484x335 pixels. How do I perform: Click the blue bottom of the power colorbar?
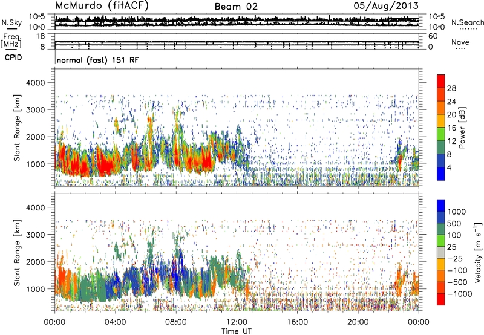441,174
